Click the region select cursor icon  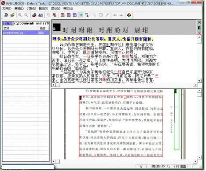(x=87, y=15)
